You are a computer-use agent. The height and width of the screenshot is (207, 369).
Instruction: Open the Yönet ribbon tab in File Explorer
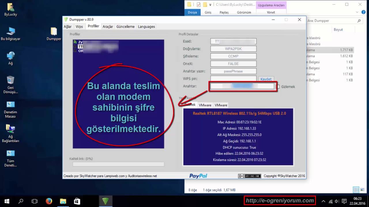(x=271, y=12)
